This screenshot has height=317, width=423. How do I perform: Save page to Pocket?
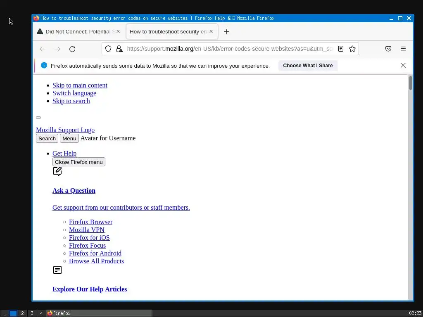click(388, 49)
